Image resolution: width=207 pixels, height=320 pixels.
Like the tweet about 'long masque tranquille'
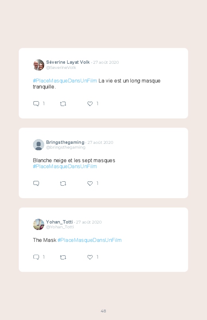point(90,104)
